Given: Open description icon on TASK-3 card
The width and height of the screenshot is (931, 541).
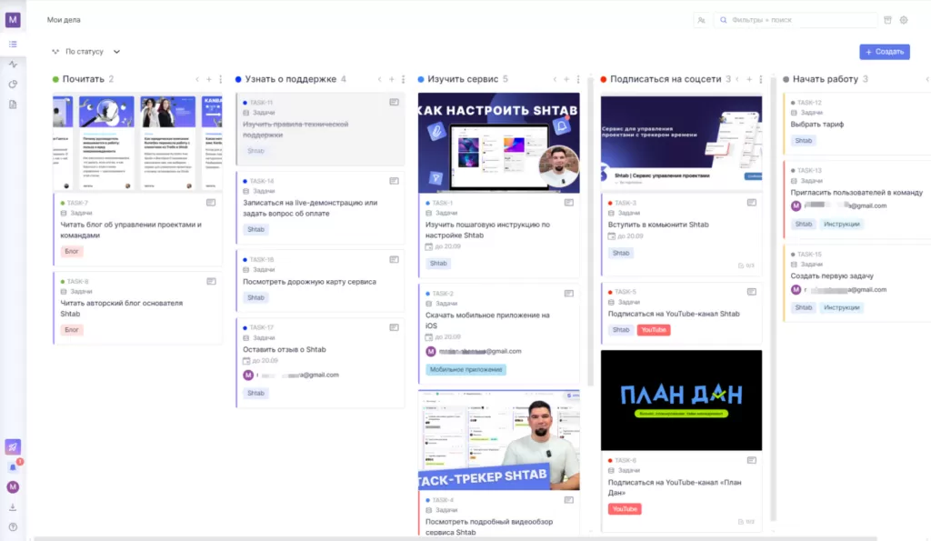Looking at the screenshot, I should (752, 203).
